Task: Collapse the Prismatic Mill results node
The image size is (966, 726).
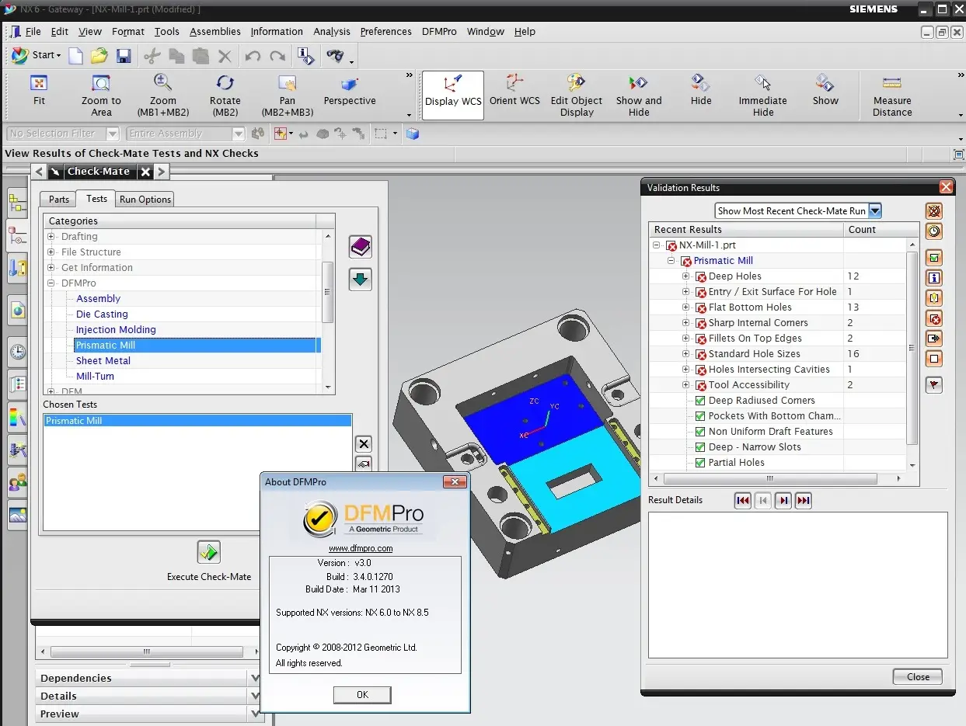Action: pos(671,261)
